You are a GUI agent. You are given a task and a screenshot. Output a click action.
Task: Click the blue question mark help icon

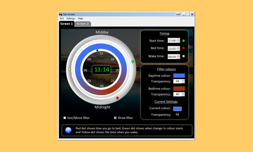pos(68,130)
